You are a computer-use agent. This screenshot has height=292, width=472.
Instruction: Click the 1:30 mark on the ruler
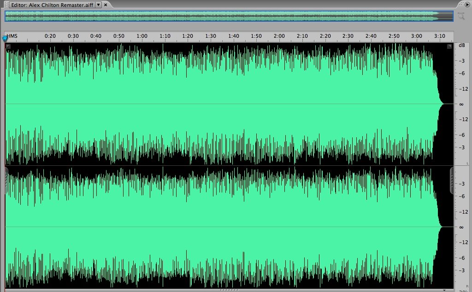(x=210, y=36)
